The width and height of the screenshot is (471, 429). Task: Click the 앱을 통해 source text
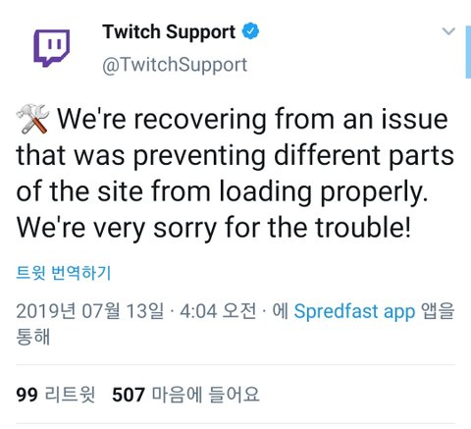click(x=235, y=324)
